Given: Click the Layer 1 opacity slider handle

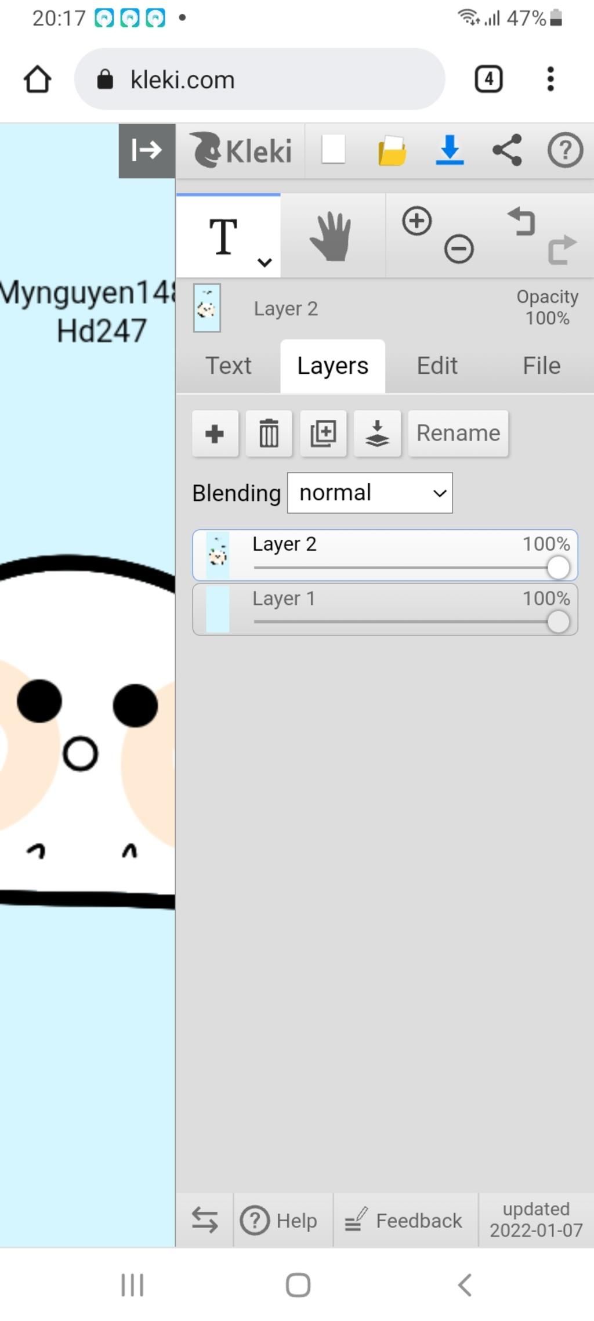Looking at the screenshot, I should 558,622.
